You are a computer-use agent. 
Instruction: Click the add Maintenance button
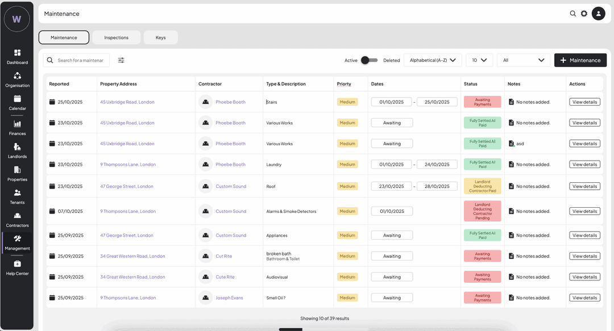(x=580, y=60)
